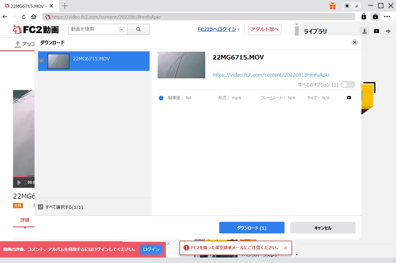This screenshot has height=263, width=396.
Task: Click the red warning exclamation icon
Action: click(186, 248)
